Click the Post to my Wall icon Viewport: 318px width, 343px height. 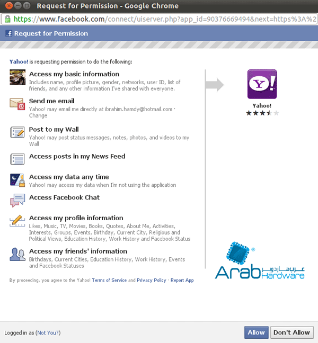pos(17,132)
